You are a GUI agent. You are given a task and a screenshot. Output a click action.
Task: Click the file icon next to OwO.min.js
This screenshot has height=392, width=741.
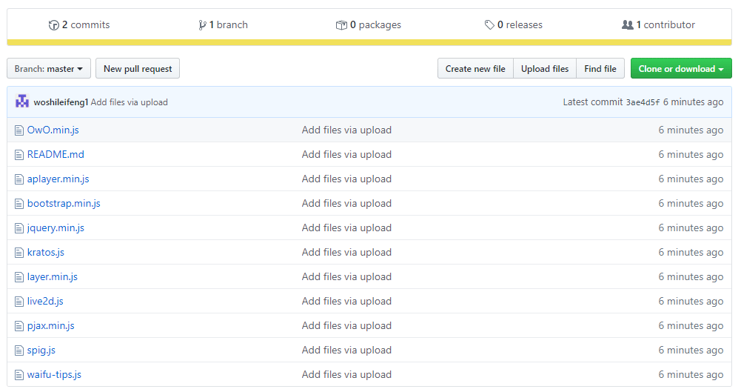click(x=20, y=130)
